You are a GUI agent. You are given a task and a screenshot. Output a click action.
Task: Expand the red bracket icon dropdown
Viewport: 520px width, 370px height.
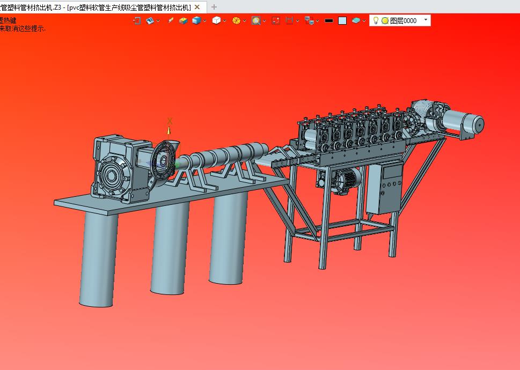click(x=297, y=21)
